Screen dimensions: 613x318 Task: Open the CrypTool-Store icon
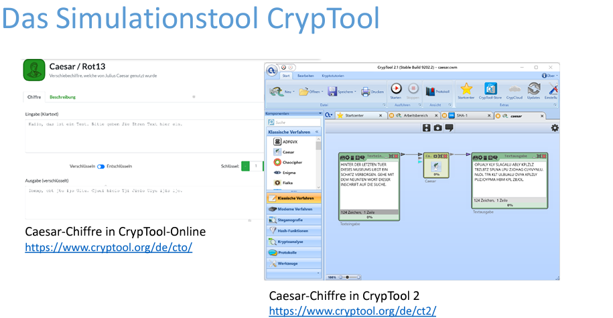click(x=490, y=89)
